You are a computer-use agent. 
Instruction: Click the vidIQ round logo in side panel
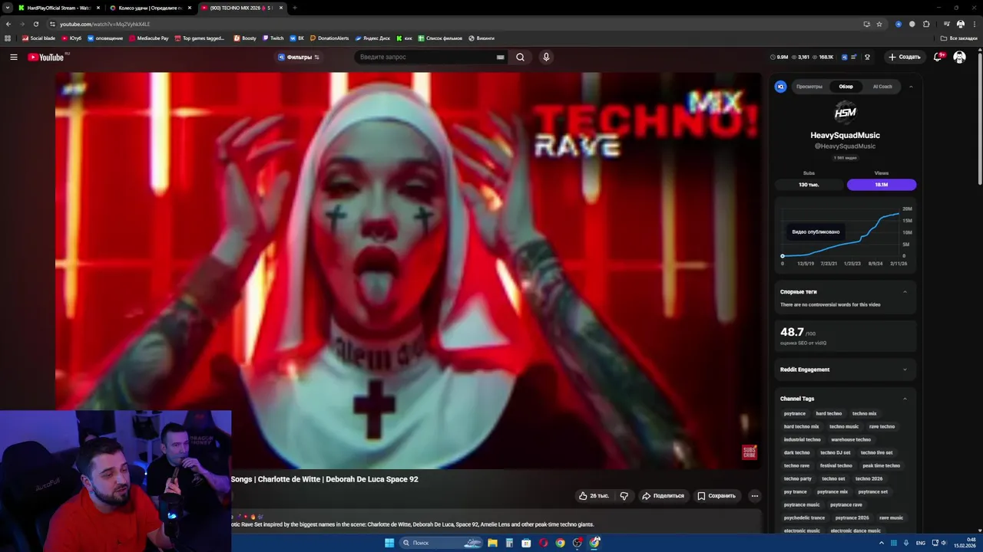[x=781, y=87]
